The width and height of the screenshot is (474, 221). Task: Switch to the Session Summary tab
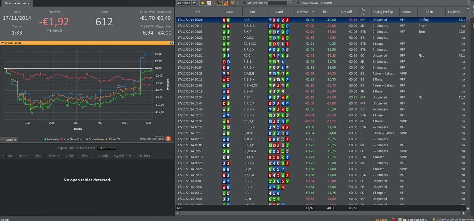(x=17, y=3)
